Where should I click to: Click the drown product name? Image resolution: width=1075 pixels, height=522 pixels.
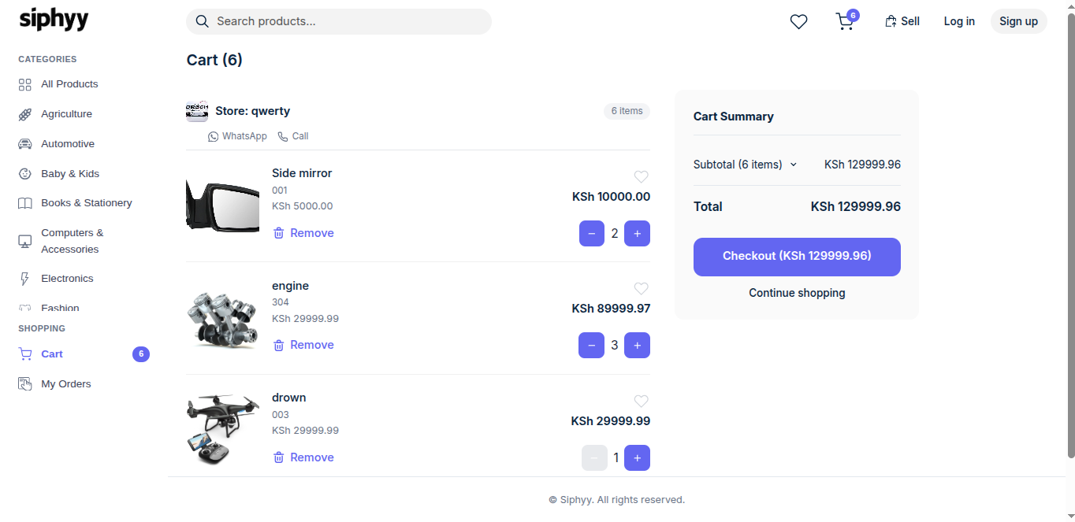[288, 398]
